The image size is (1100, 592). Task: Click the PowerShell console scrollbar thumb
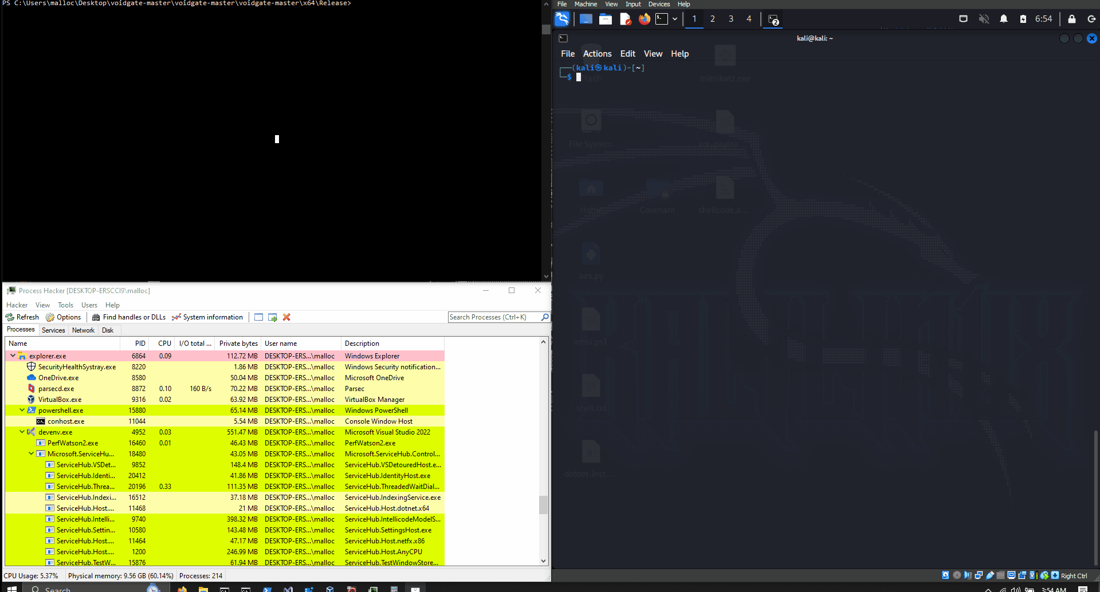(x=546, y=29)
